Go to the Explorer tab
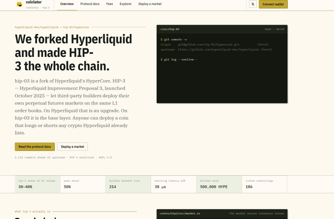Viewport: 334px width, 219px height. click(x=125, y=4)
